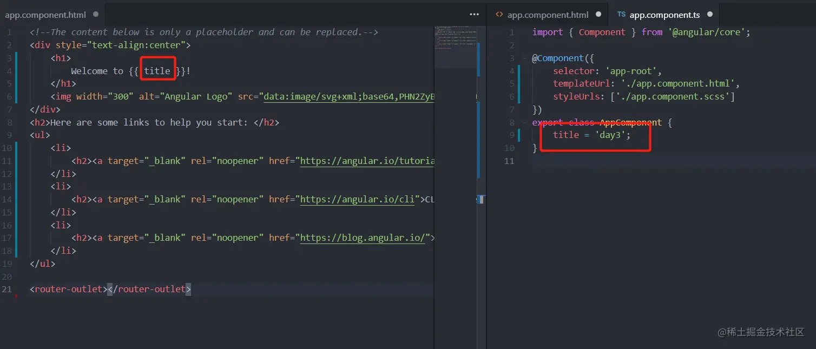Click the alt "Angular Logo" attribute
Screen dimensions: 816x349
[185, 97]
